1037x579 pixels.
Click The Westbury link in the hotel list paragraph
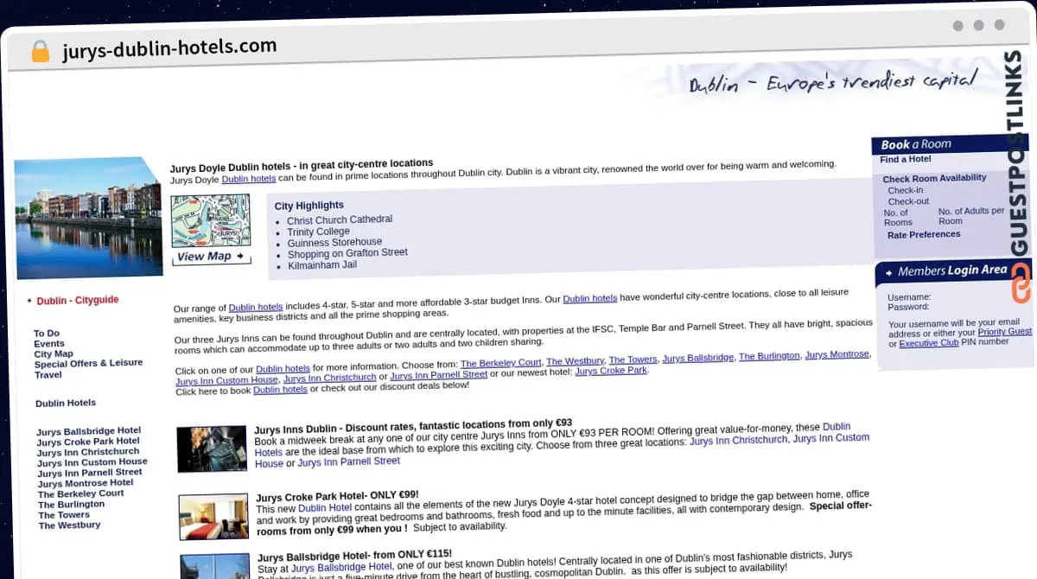[x=575, y=360]
